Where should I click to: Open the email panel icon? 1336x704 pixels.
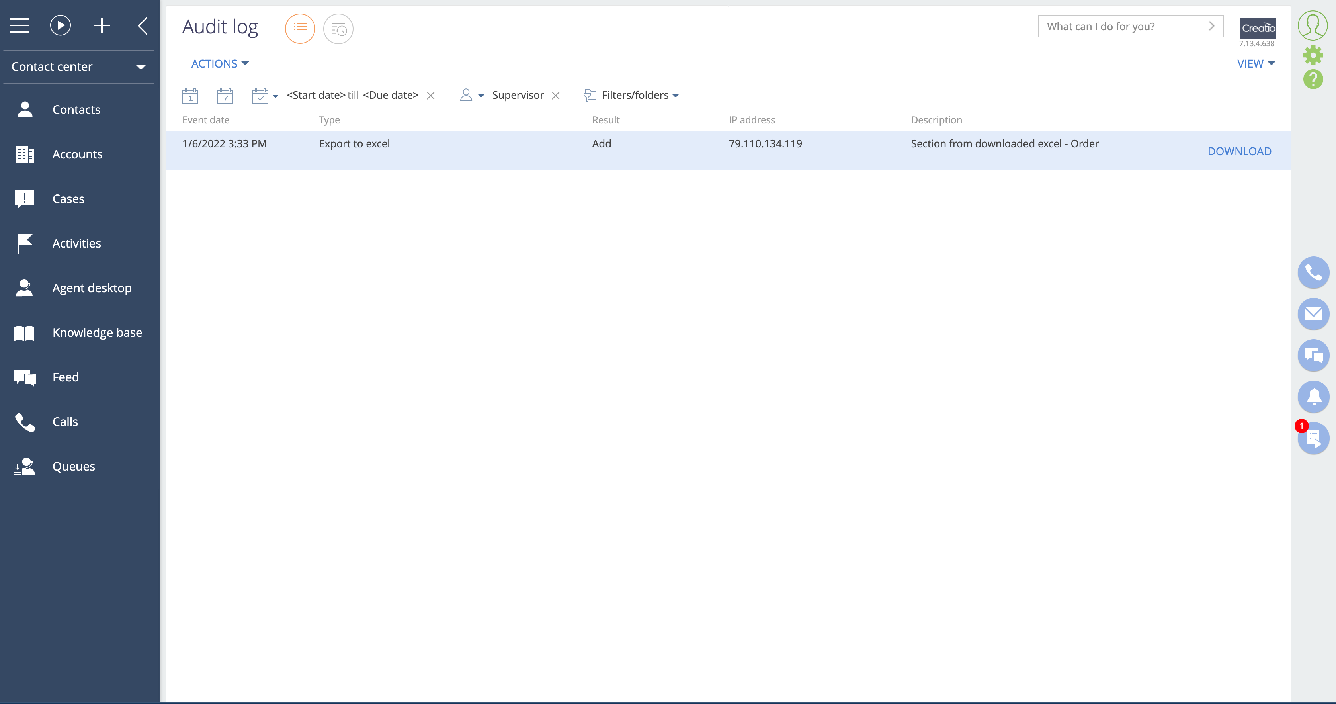click(x=1313, y=313)
